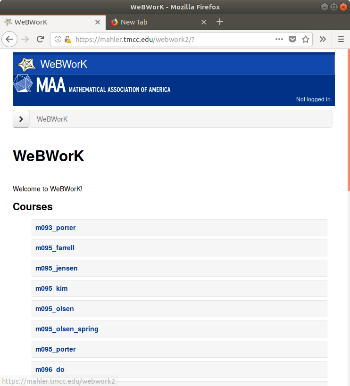The image size is (350, 386).
Task: Switch to the New Tab tab
Action: [158, 22]
